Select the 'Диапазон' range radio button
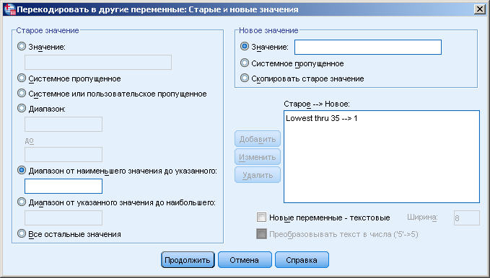The width and height of the screenshot is (490, 278). click(22, 108)
